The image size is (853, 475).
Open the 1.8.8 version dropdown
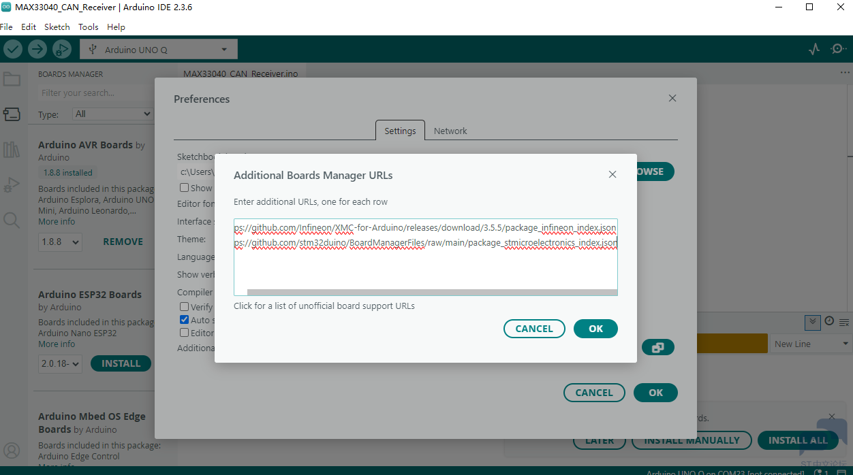pyautogui.click(x=60, y=242)
